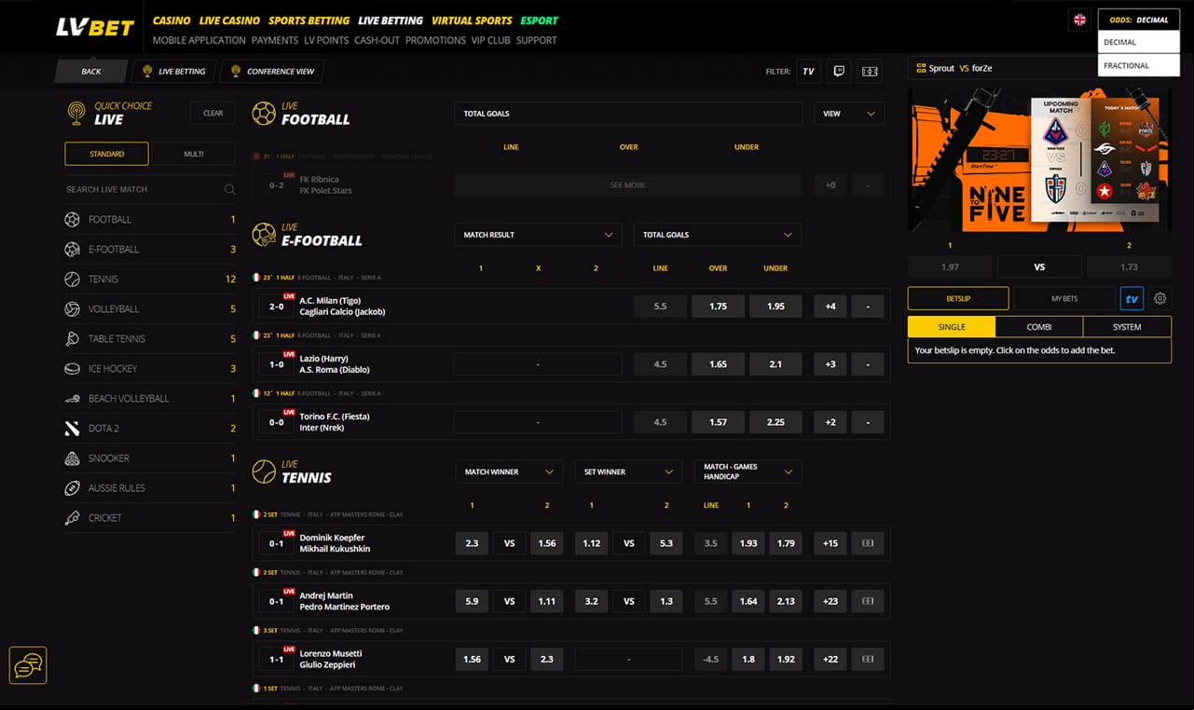Open stats icon for Musetti vs Zeppieri

coord(868,659)
